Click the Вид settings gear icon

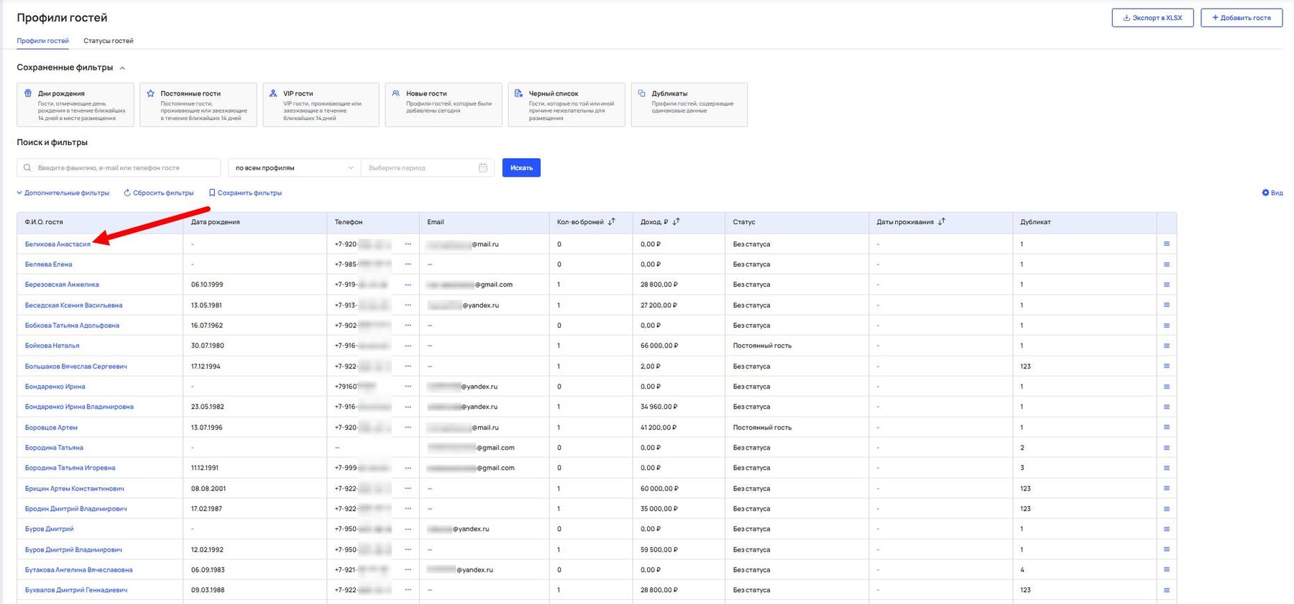coord(1265,192)
